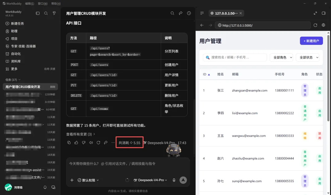Open page in external browser globe icon

click(x=323, y=25)
